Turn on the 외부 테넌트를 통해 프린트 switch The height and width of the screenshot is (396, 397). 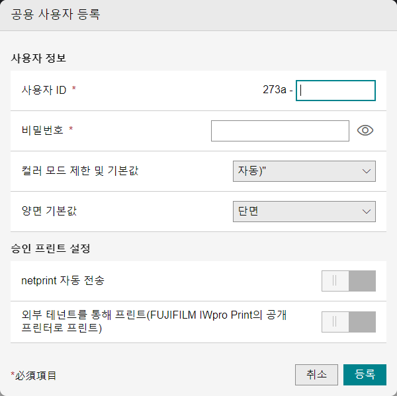pyautogui.click(x=349, y=322)
